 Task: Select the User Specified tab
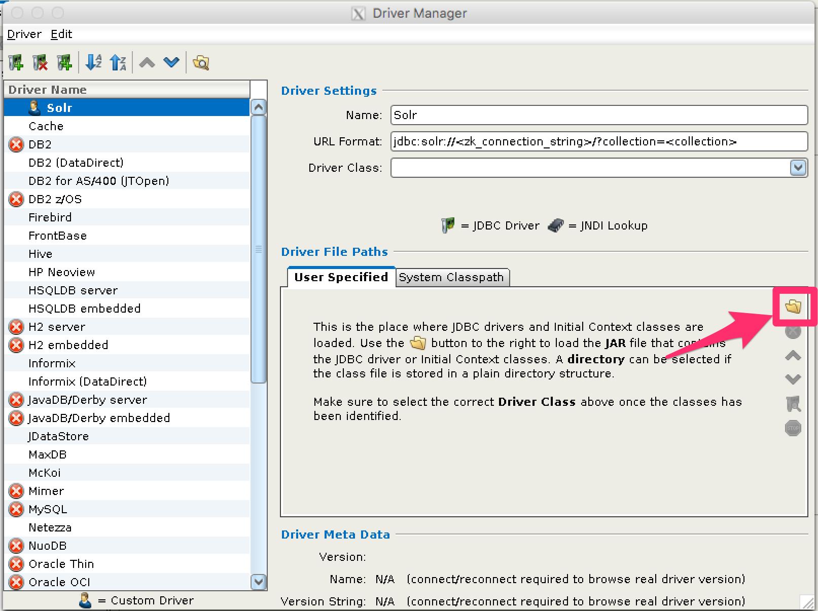pyautogui.click(x=341, y=278)
